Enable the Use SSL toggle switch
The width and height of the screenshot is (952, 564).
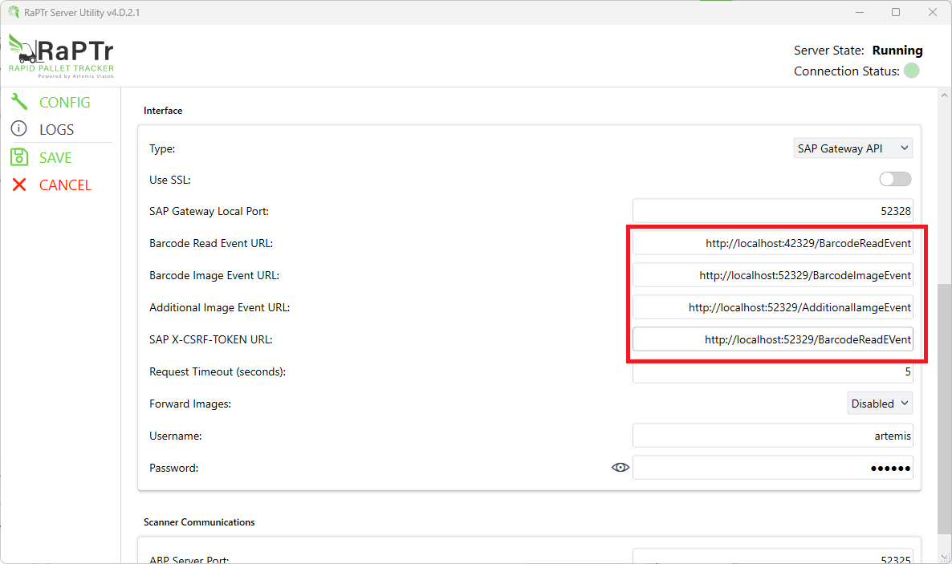tap(895, 180)
